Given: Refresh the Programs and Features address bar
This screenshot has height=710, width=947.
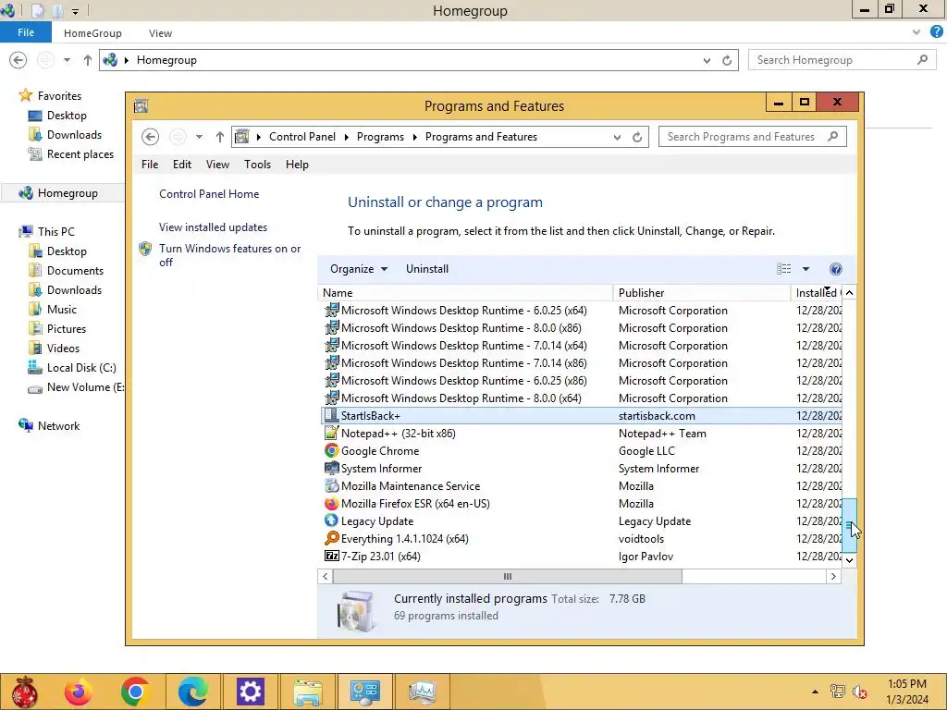Looking at the screenshot, I should [x=637, y=137].
